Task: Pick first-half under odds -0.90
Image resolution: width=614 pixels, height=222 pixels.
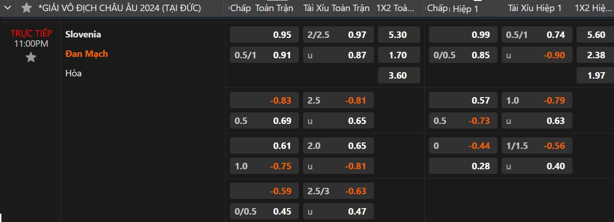Action: pos(537,55)
